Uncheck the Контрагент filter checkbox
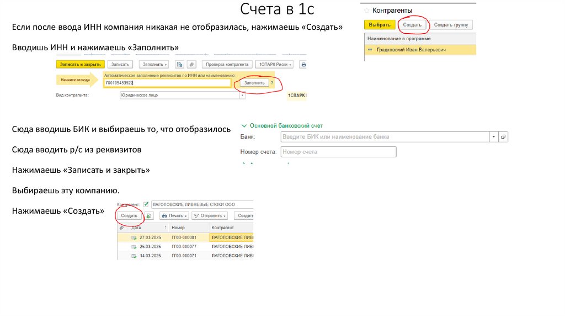565x317 pixels. click(x=146, y=204)
